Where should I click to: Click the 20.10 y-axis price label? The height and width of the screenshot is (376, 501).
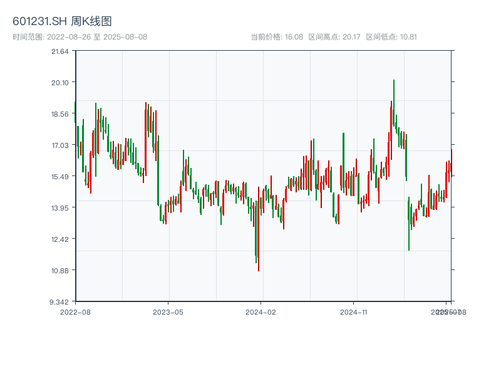pos(60,83)
